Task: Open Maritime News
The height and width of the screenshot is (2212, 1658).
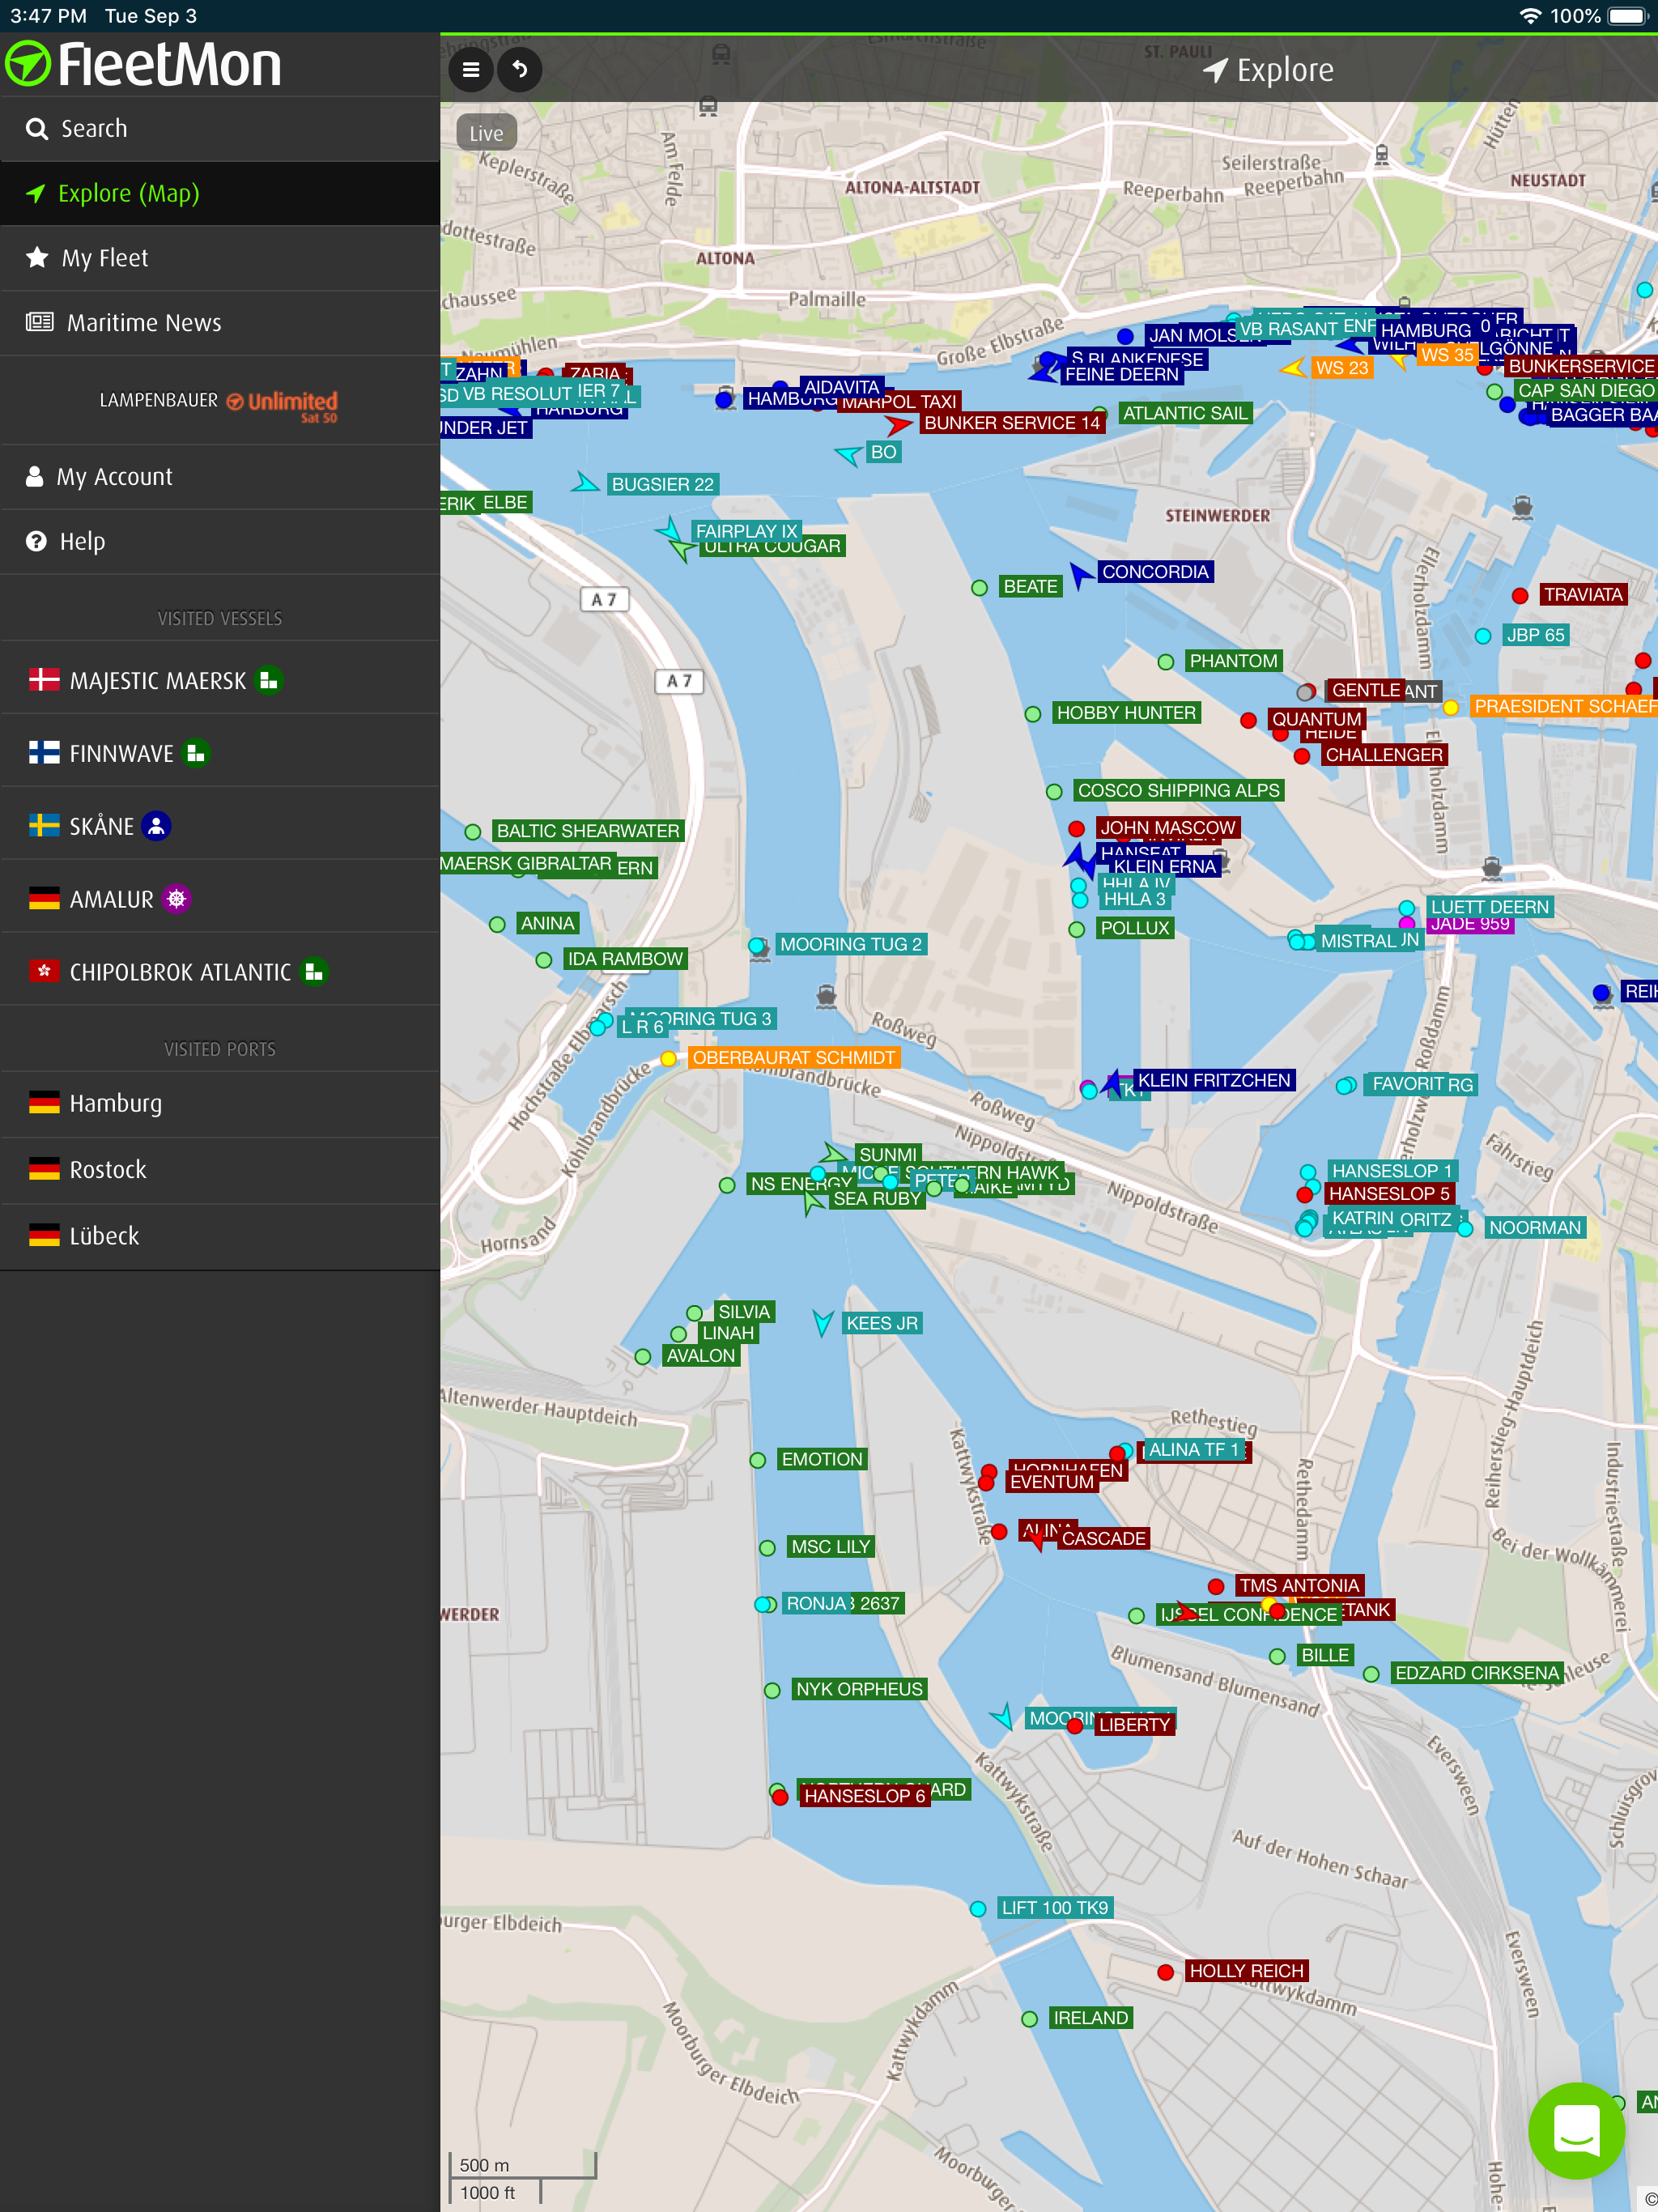Action: pyautogui.click(x=143, y=323)
